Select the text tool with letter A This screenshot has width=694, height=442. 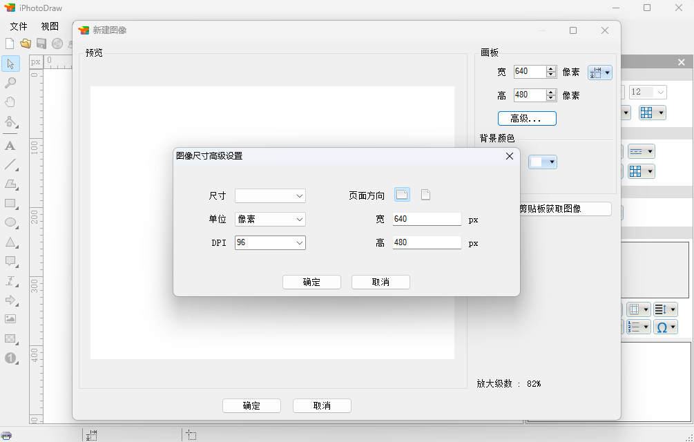pyautogui.click(x=10, y=146)
